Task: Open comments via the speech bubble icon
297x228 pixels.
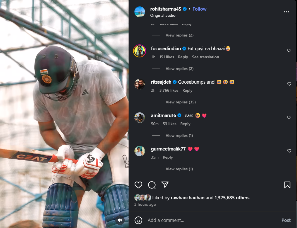Action: click(152, 185)
